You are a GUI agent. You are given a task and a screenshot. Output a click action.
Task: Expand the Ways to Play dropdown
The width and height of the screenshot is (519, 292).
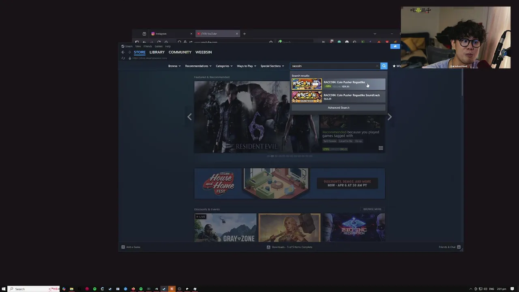click(x=247, y=66)
